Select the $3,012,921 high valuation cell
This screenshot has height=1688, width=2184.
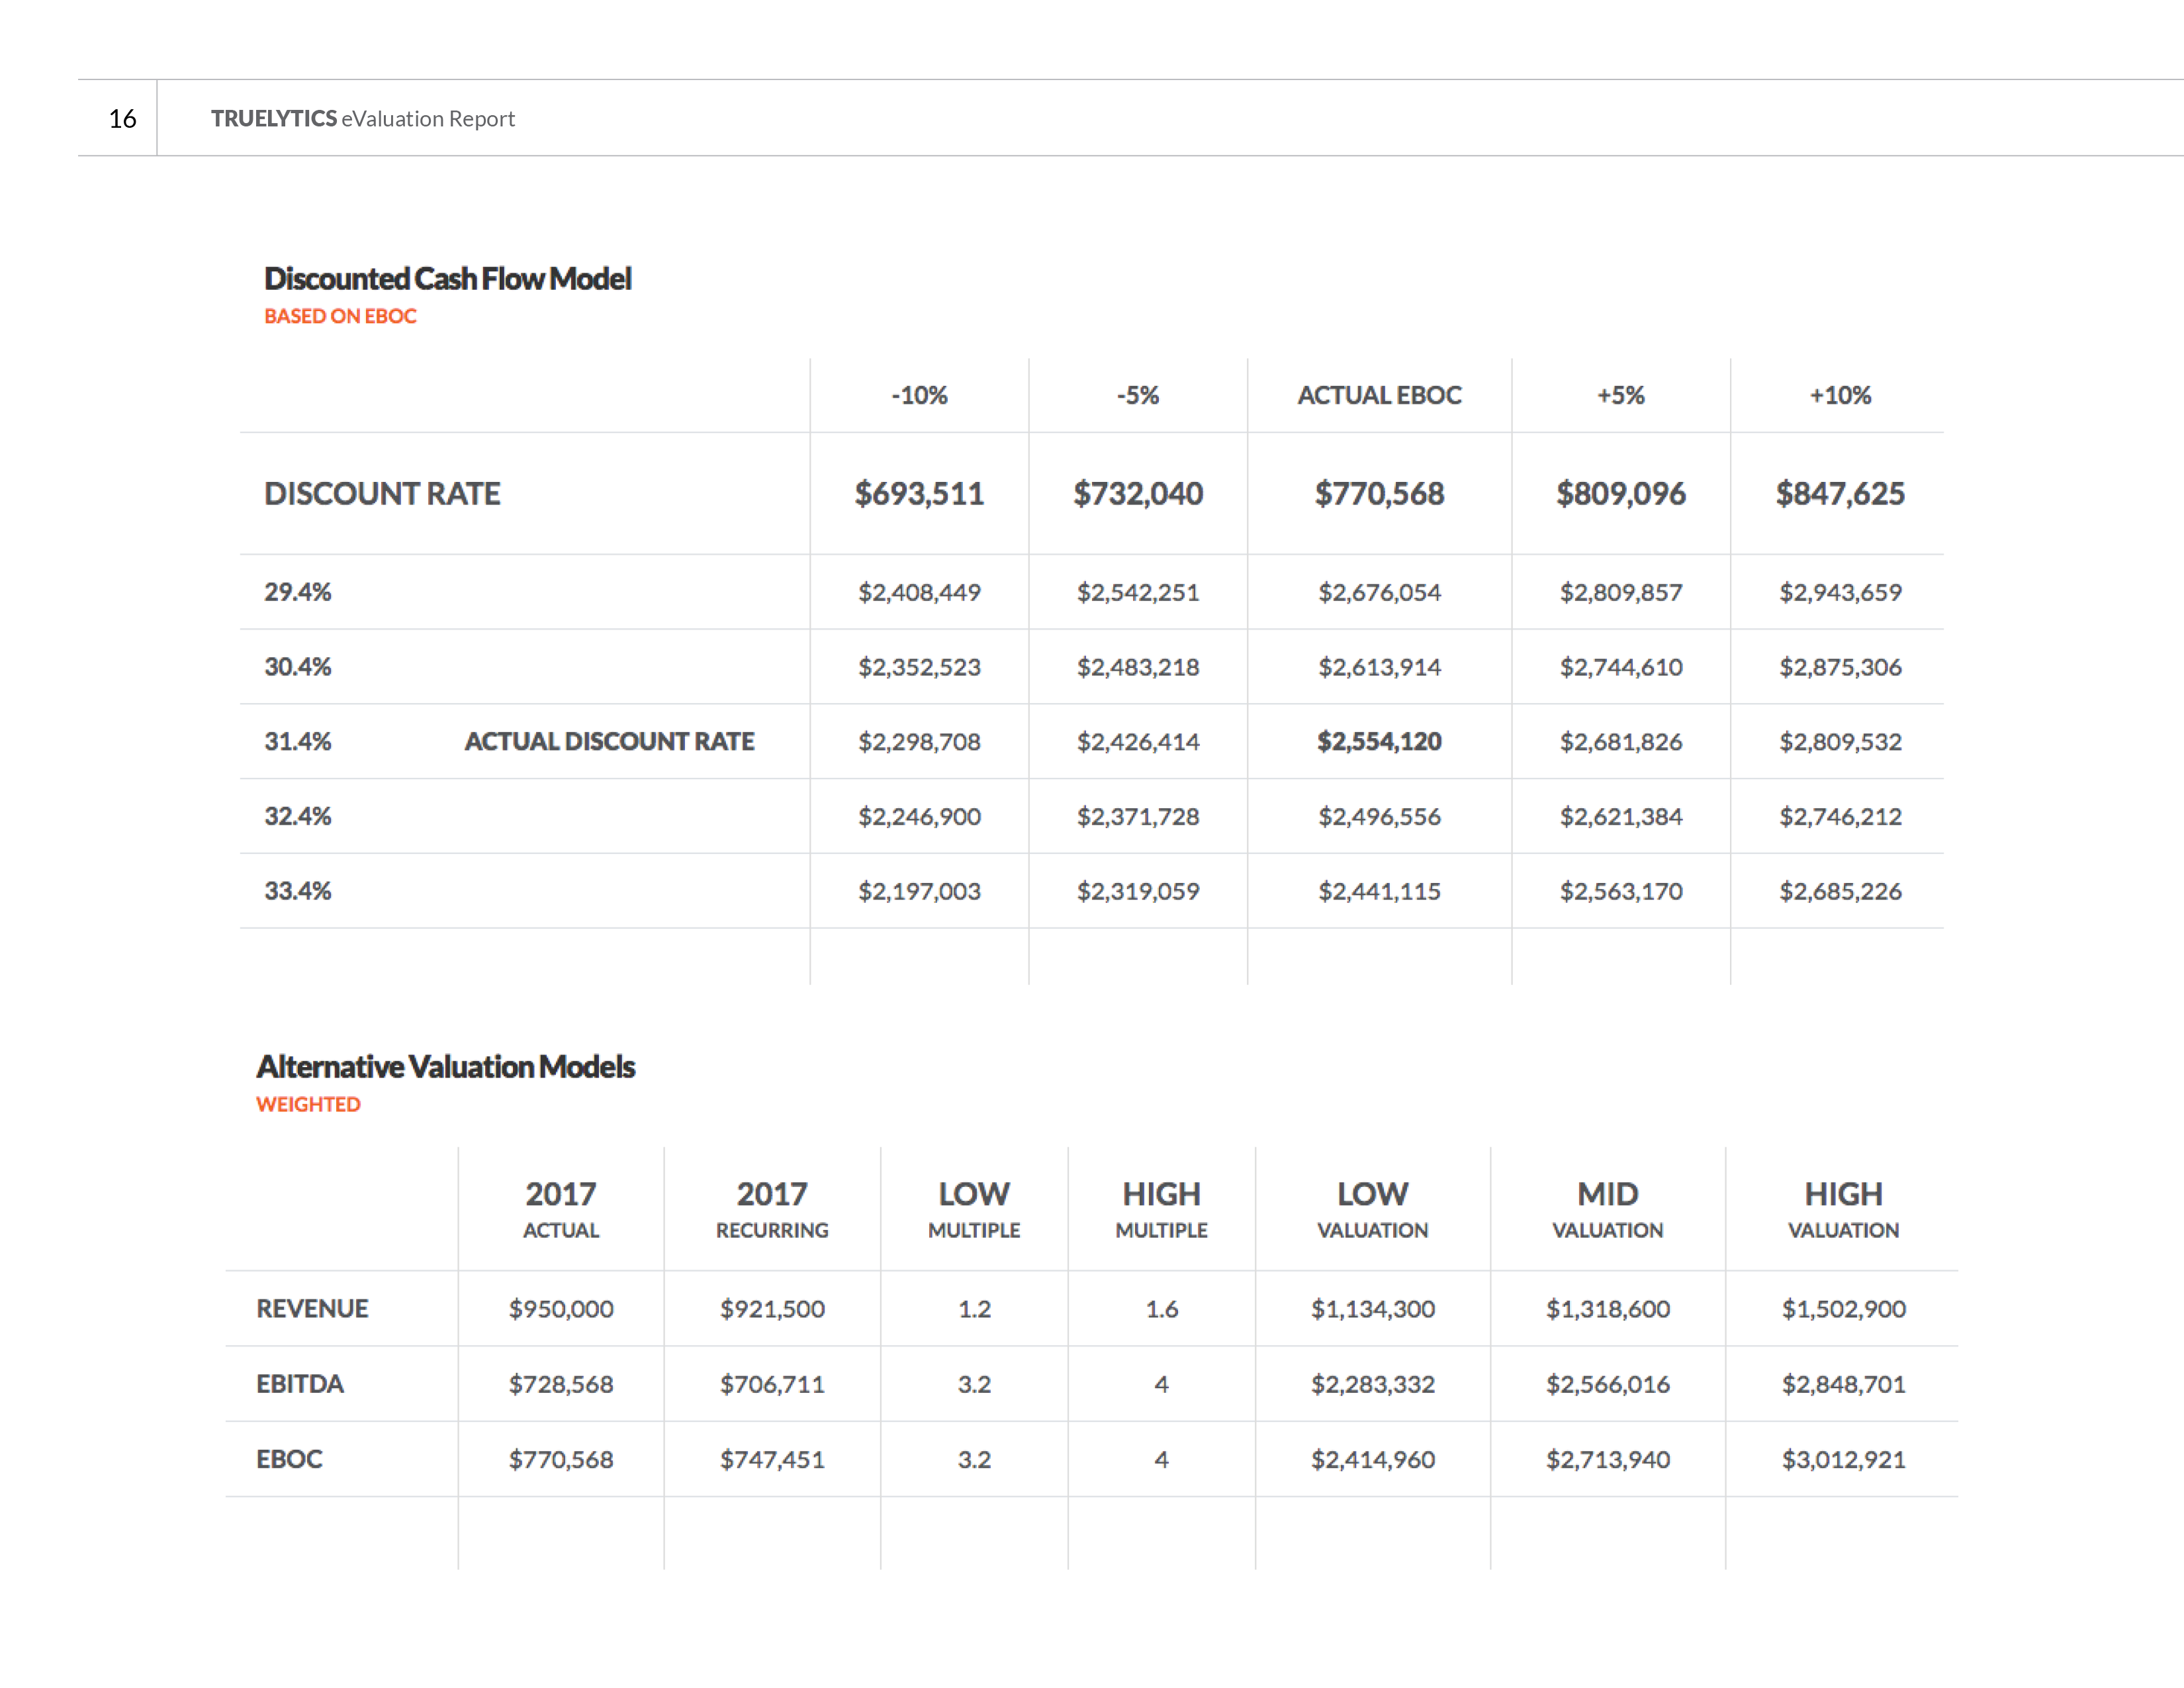click(x=1843, y=1459)
